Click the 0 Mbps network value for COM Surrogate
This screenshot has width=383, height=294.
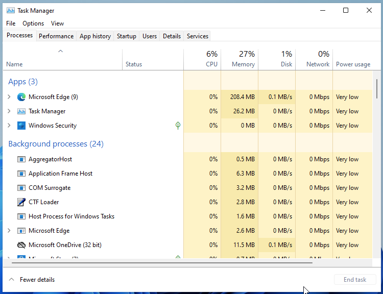(x=319, y=188)
